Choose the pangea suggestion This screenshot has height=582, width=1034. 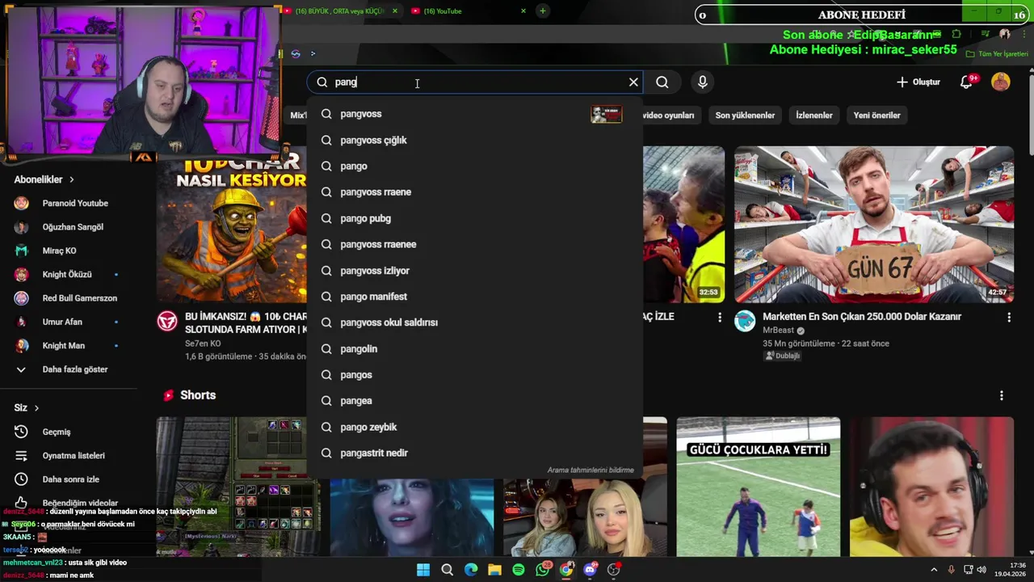pyautogui.click(x=474, y=400)
